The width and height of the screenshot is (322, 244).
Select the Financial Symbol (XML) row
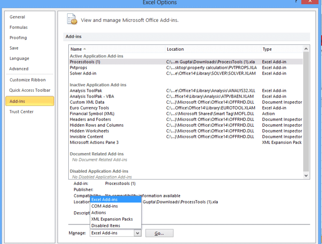click(x=186, y=114)
